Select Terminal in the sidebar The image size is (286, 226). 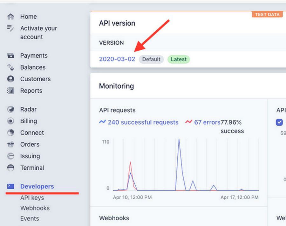[x=32, y=168]
